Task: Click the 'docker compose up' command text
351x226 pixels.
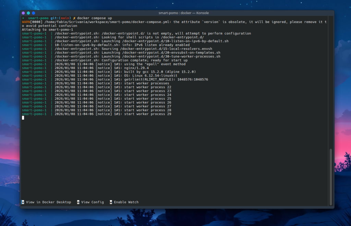Action: pos(95,18)
